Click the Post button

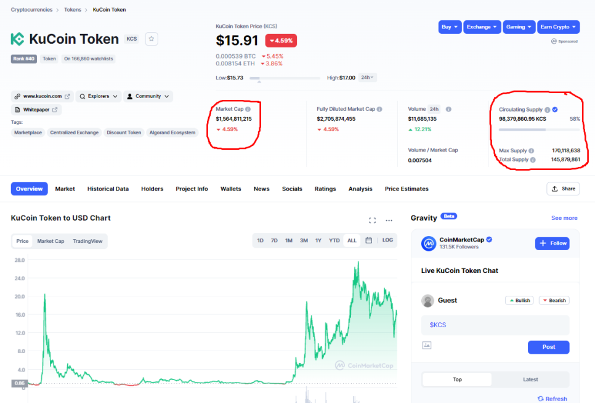[549, 347]
